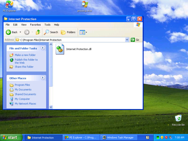Open Views dropdown arrow
Image resolution: width=188 pixels, height=141 pixels.
pos(86,32)
